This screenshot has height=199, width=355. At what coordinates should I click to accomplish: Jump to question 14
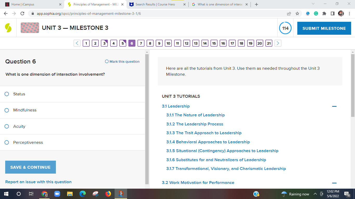pos(205,43)
